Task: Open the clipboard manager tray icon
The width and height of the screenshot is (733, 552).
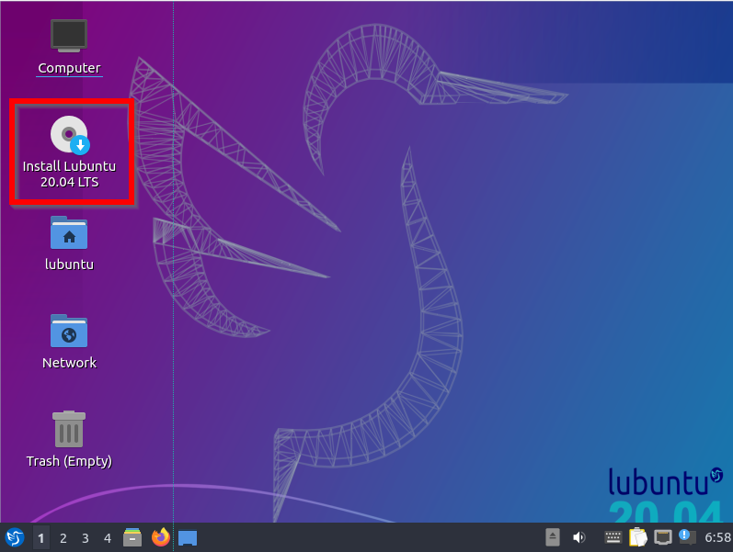Action: [x=638, y=537]
